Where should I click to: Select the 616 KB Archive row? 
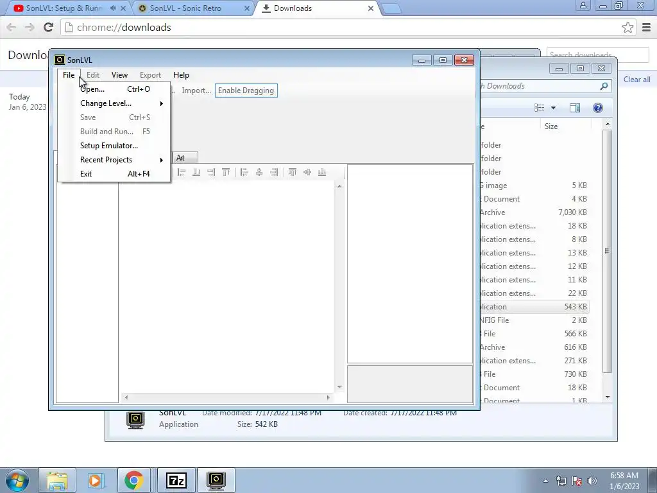(534, 347)
